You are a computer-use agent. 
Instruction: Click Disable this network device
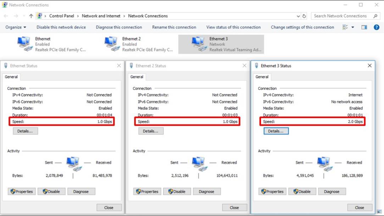point(61,27)
